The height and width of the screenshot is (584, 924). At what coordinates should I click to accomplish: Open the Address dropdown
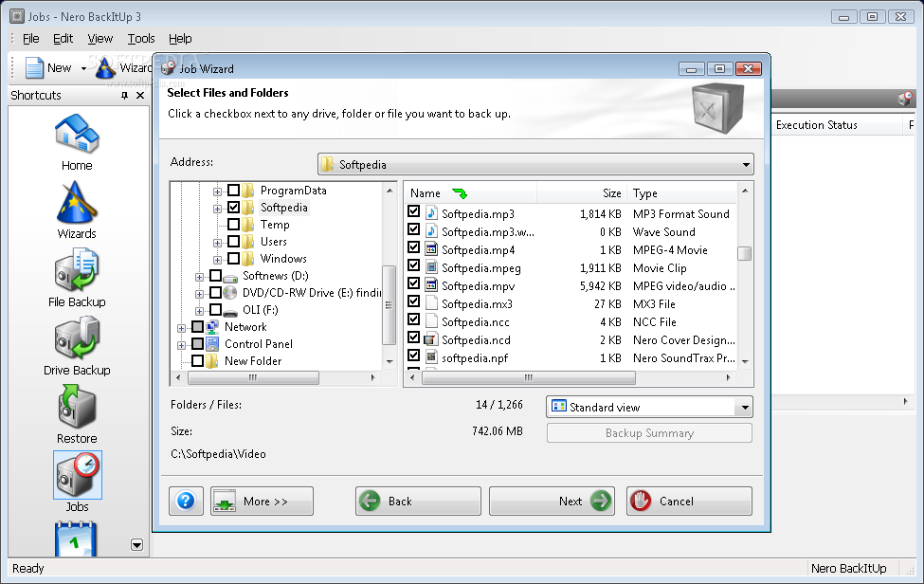click(746, 164)
